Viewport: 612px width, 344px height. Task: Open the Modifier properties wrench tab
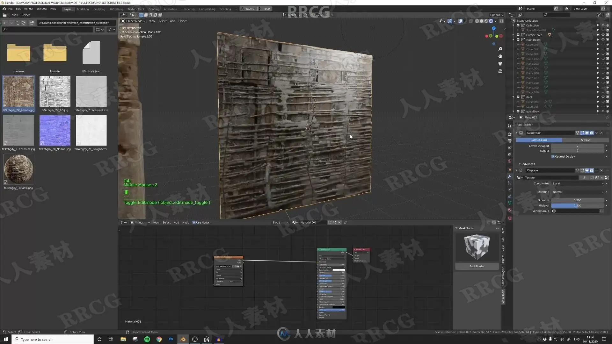(x=510, y=176)
